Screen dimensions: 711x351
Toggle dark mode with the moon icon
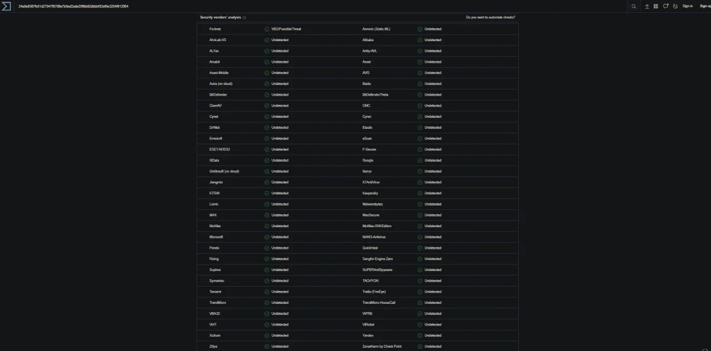tap(675, 6)
